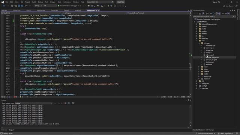
Task: Select config.cpp in Solution Explorer
Action: (205, 84)
